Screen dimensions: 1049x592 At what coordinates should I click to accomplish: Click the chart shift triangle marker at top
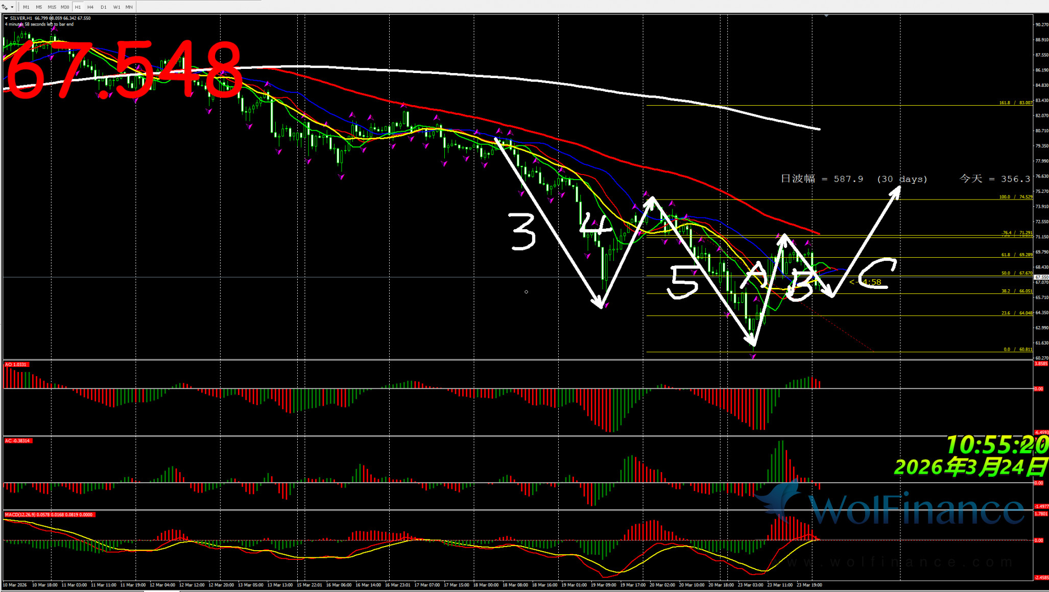[826, 16]
